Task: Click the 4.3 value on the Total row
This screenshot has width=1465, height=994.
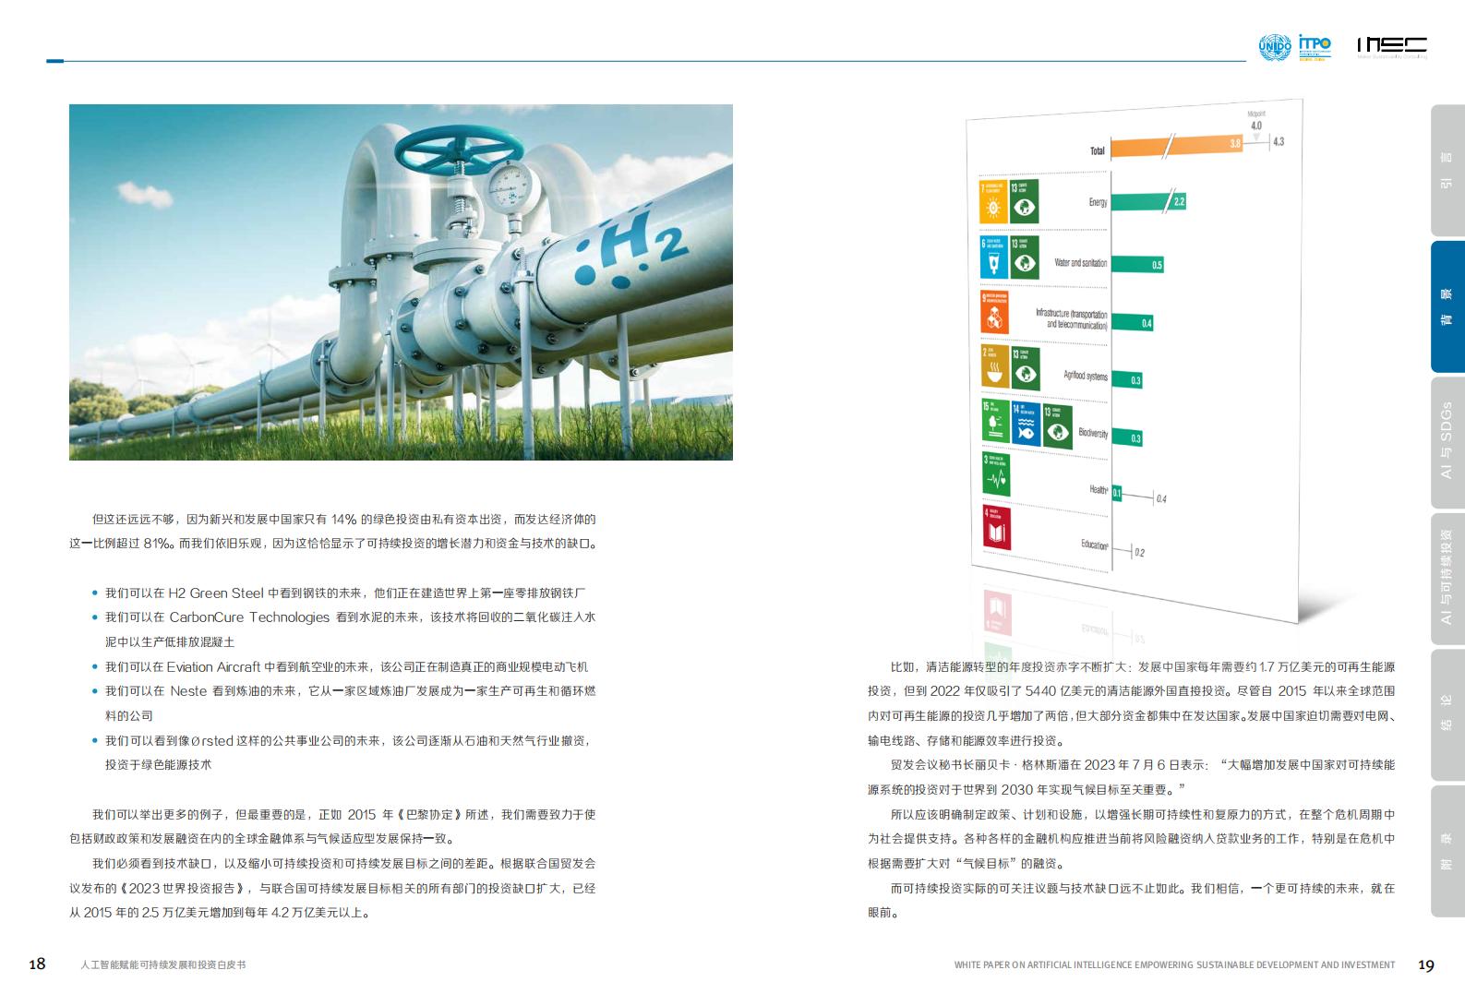Action: tap(1279, 141)
